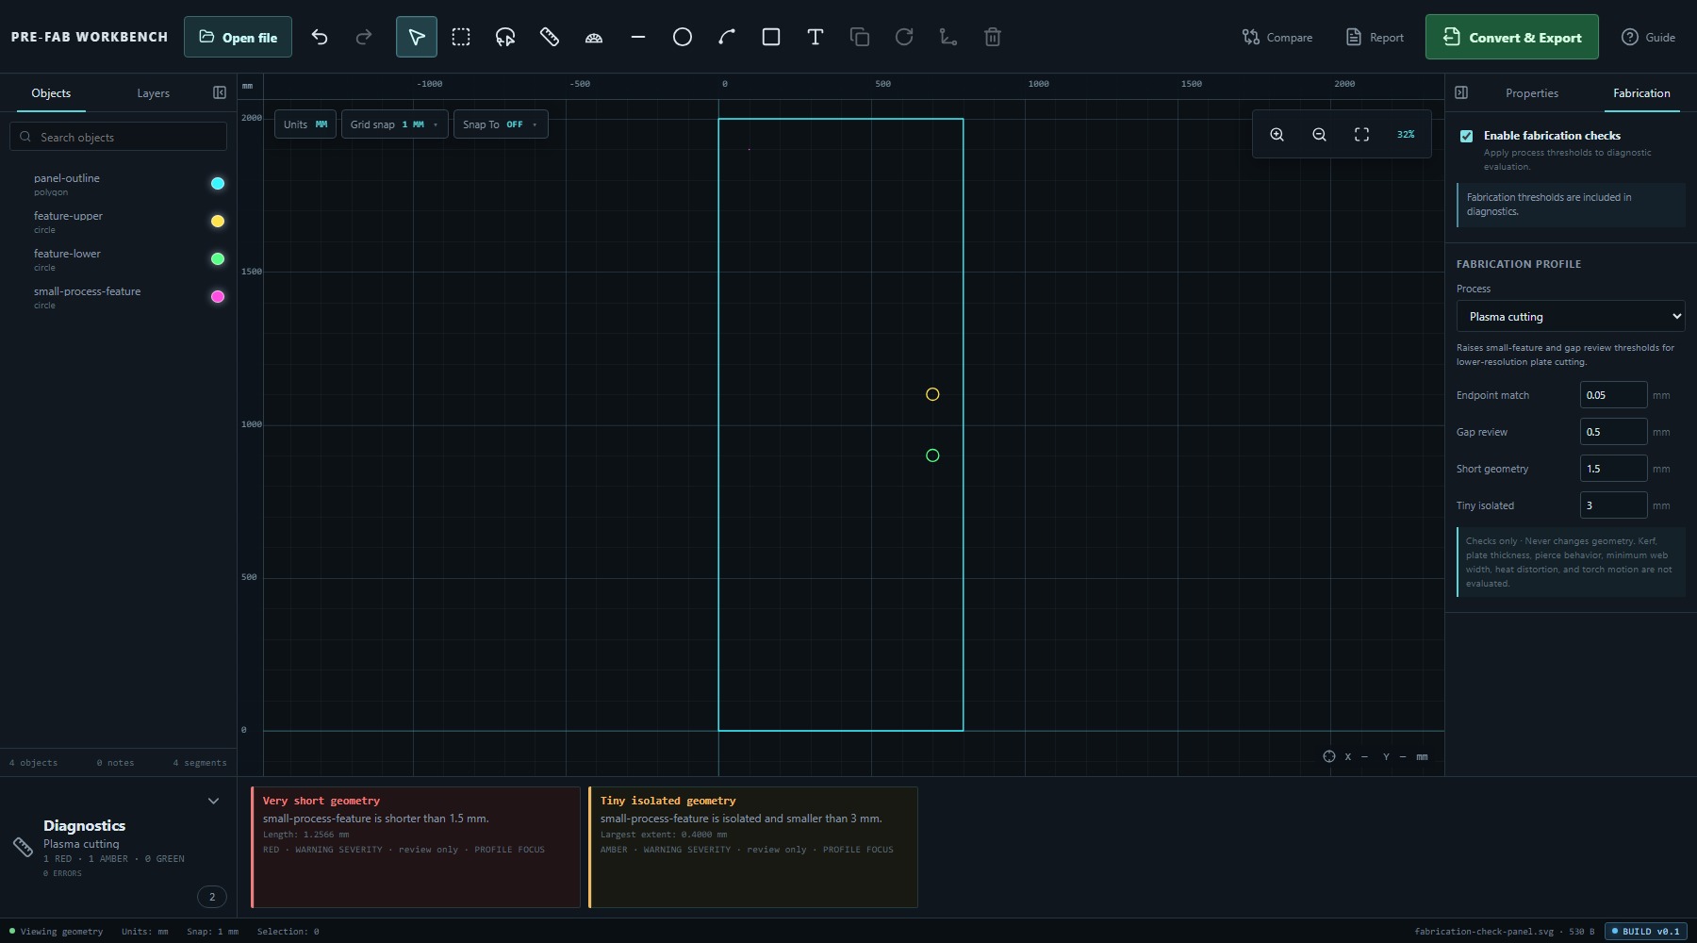The width and height of the screenshot is (1697, 943).
Task: Activate the Text tool
Action: click(816, 37)
